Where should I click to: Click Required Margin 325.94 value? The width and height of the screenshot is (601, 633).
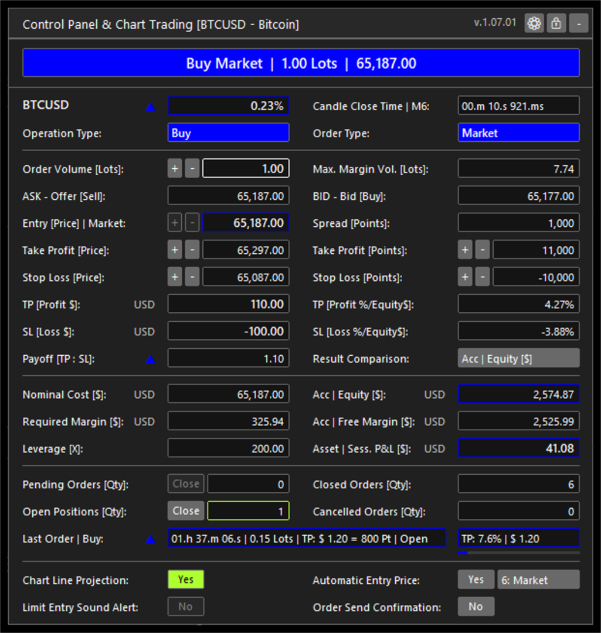click(x=228, y=421)
